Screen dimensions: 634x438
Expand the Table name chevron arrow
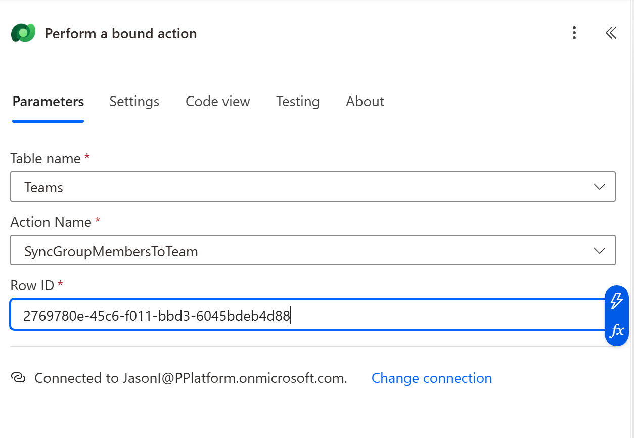(x=599, y=187)
